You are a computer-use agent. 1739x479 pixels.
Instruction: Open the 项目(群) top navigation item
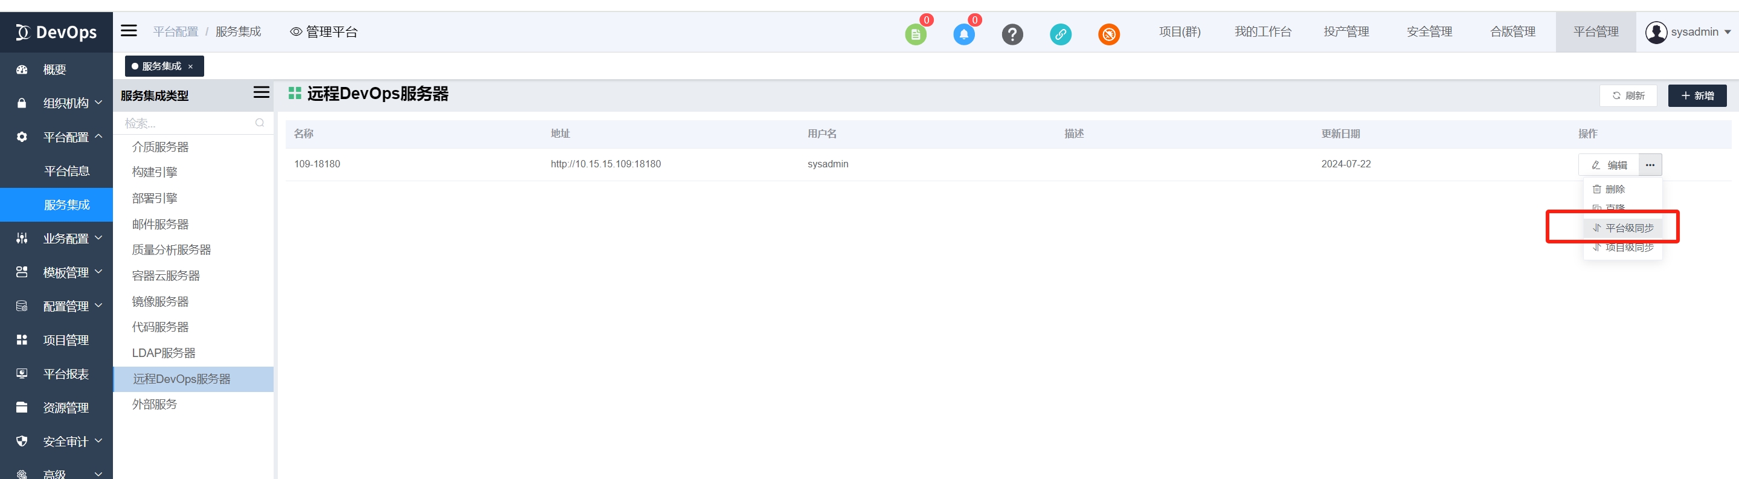coord(1179,31)
